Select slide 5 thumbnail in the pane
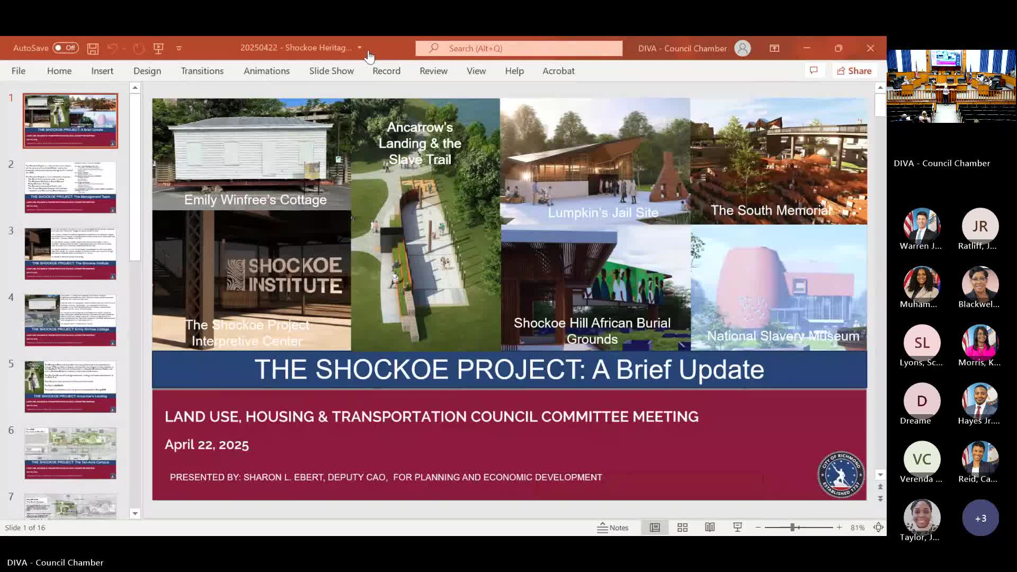The width and height of the screenshot is (1017, 572). click(69, 387)
